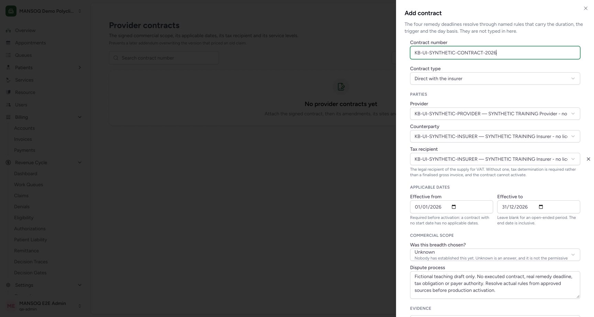Collapse the Settings section chevron
The height and width of the screenshot is (317, 594).
point(80,285)
